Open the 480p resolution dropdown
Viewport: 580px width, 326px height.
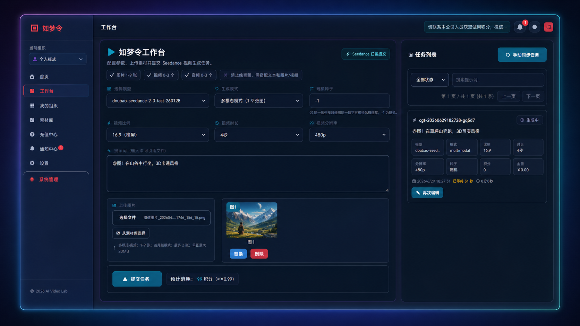point(349,135)
